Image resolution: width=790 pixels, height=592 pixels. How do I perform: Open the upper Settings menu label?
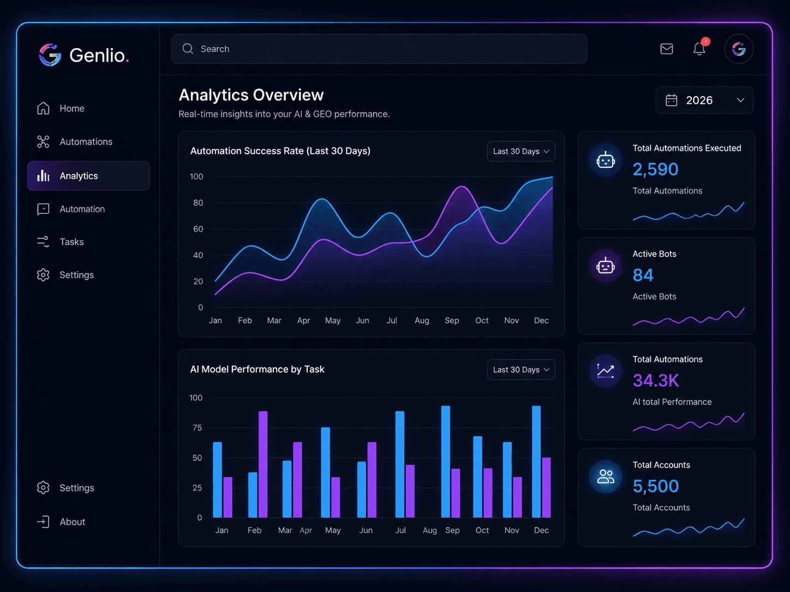tap(76, 275)
